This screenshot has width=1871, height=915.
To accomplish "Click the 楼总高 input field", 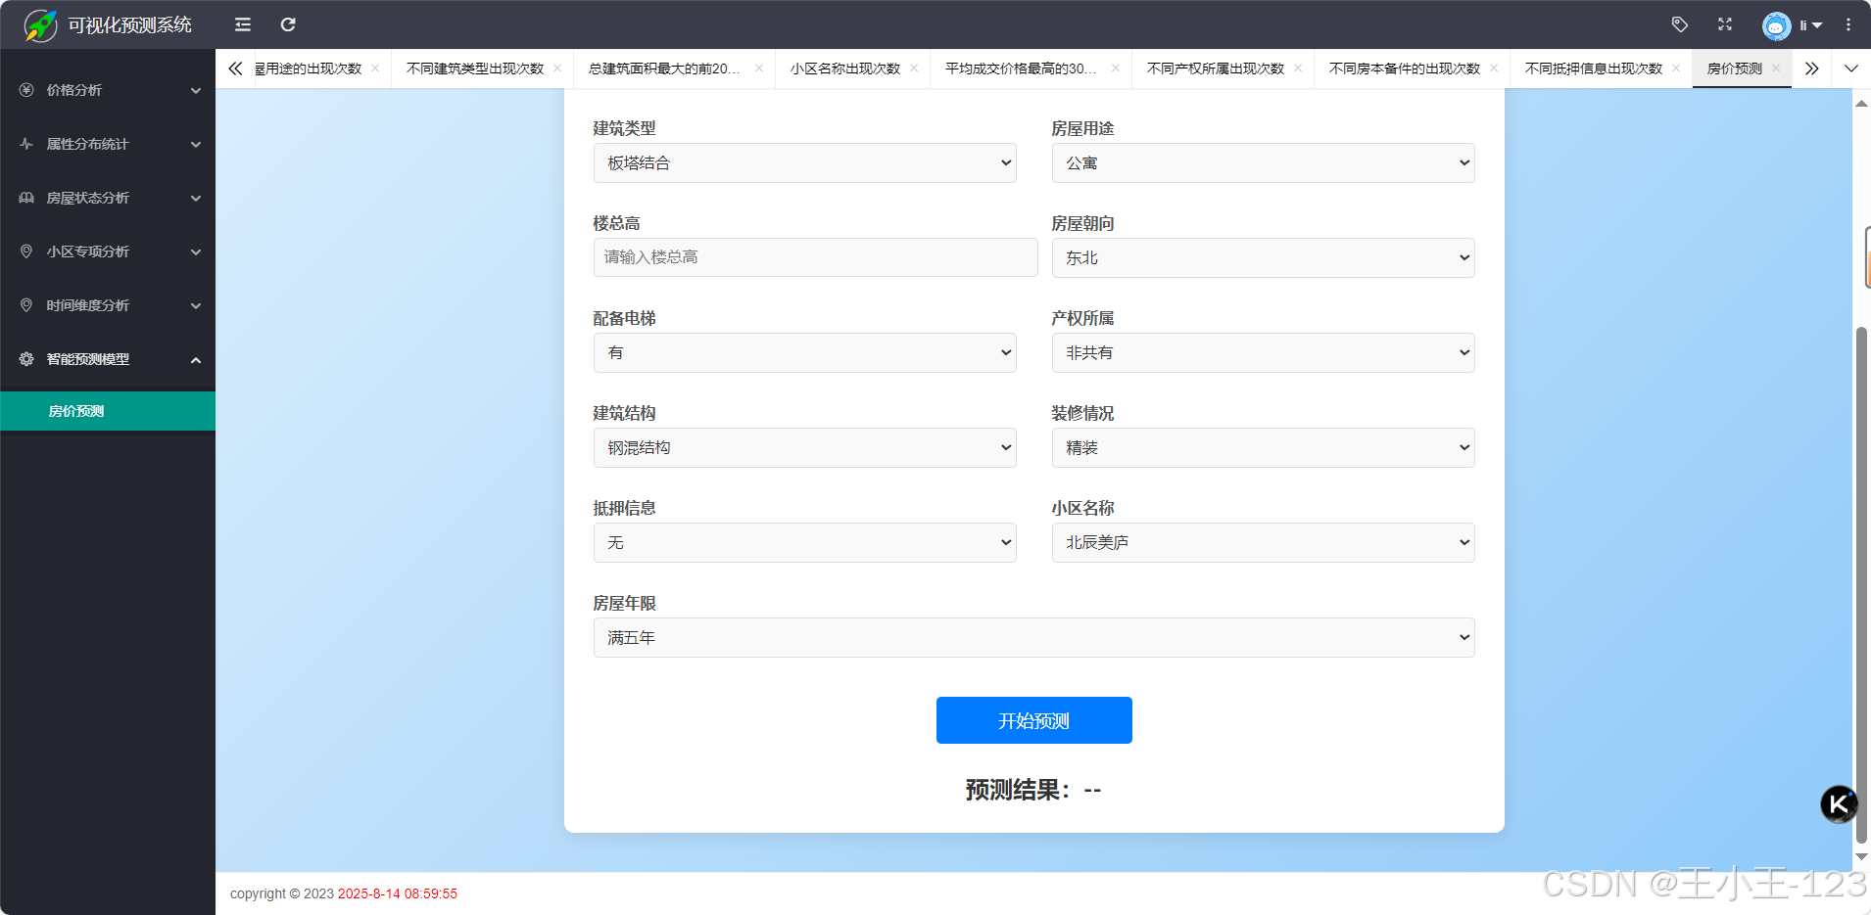I will [814, 256].
